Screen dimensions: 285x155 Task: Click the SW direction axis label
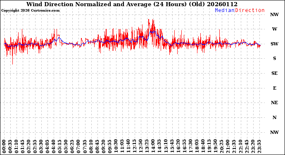coord(274,44)
